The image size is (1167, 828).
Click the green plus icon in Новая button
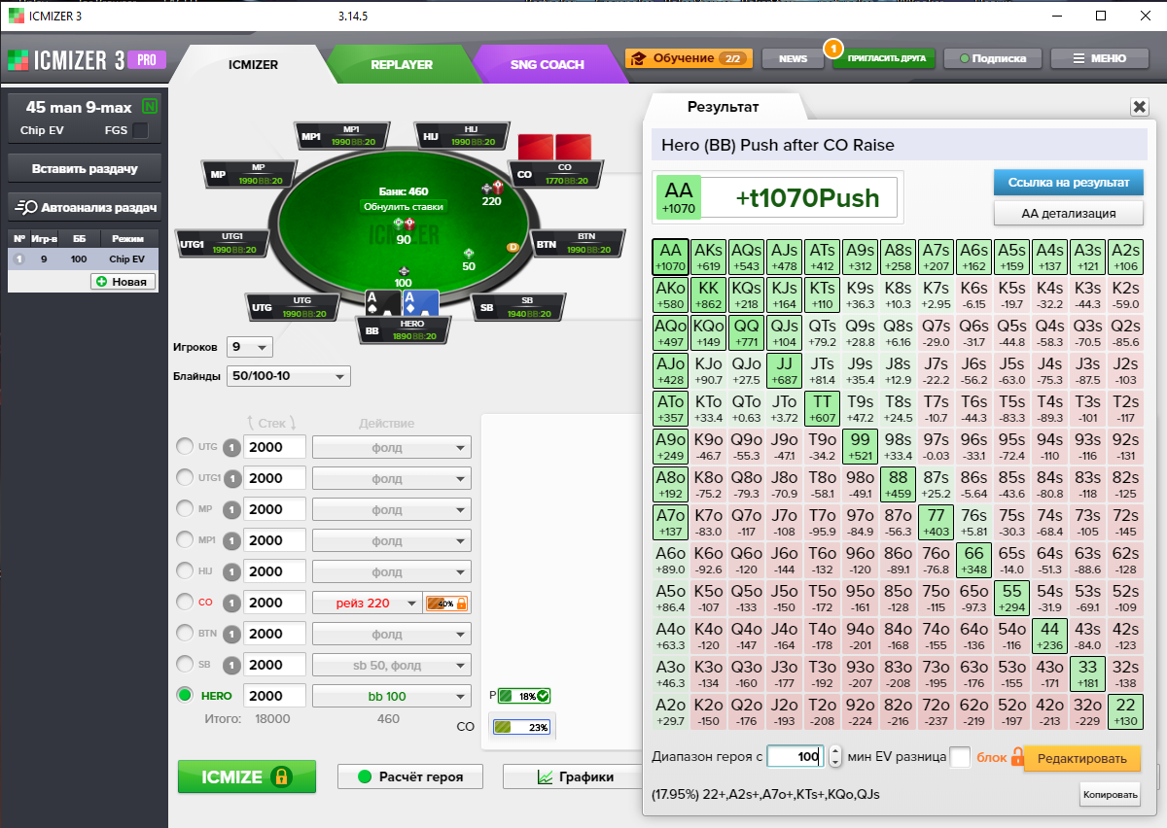[101, 282]
